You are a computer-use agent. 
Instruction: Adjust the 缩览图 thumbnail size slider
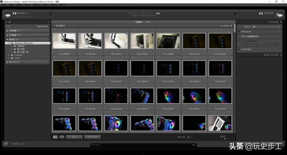[x=225, y=139]
